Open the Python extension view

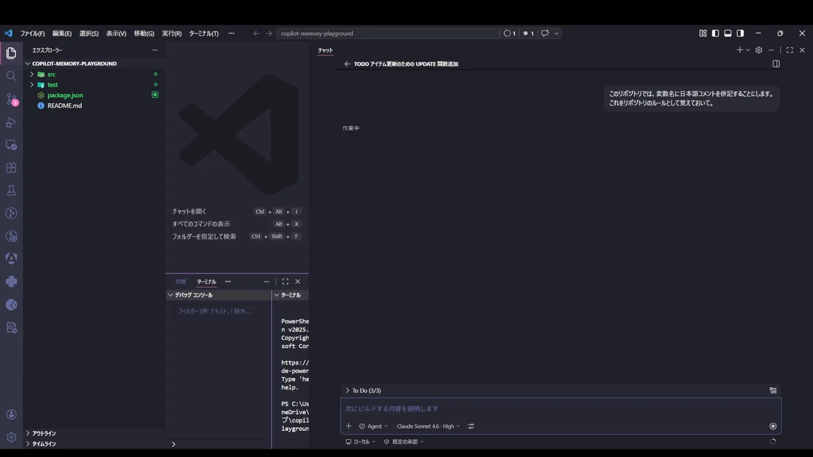click(x=11, y=281)
